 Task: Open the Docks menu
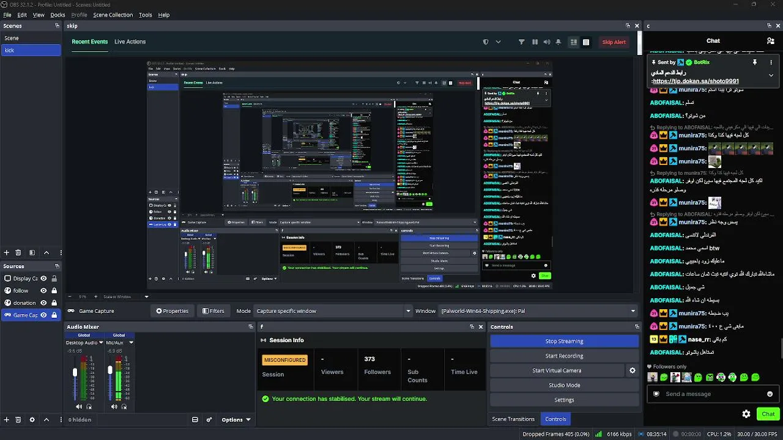point(58,15)
